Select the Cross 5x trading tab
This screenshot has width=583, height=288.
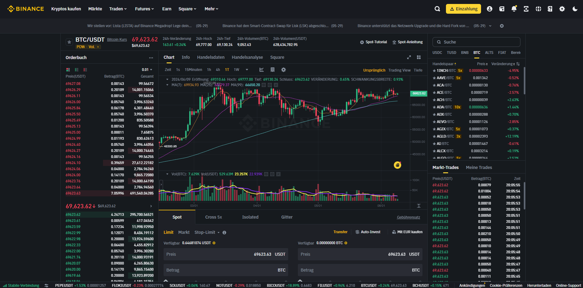214,217
